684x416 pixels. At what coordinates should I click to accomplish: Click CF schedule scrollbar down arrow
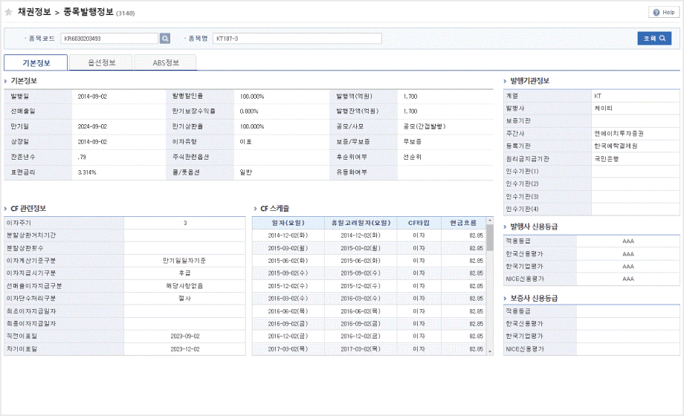coord(490,351)
